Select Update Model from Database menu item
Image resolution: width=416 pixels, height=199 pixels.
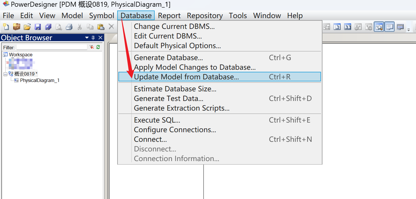point(186,77)
